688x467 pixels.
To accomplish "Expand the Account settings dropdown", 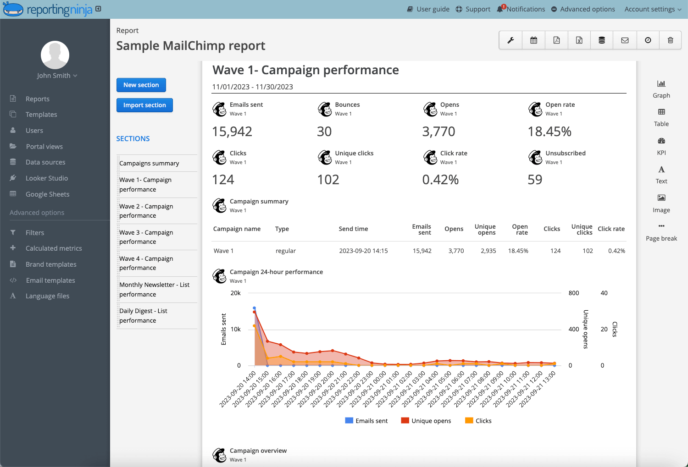I will [x=653, y=9].
